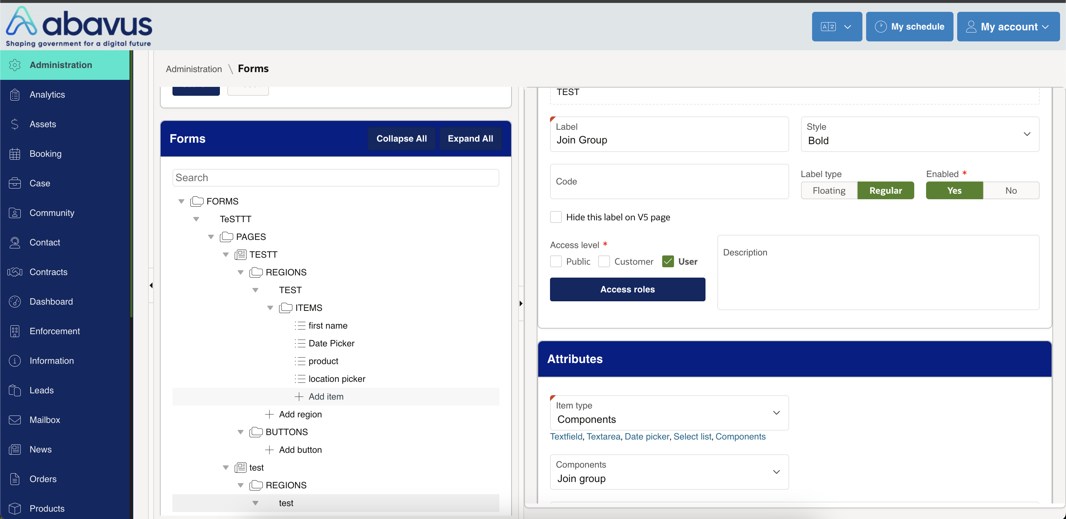The width and height of the screenshot is (1066, 519).
Task: Open the Components dropdown showing Join group
Action: pos(669,472)
